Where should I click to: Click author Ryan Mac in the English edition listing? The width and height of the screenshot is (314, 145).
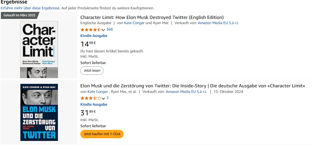click(161, 23)
